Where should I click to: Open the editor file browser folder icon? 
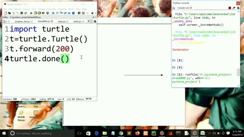(4, 21)
